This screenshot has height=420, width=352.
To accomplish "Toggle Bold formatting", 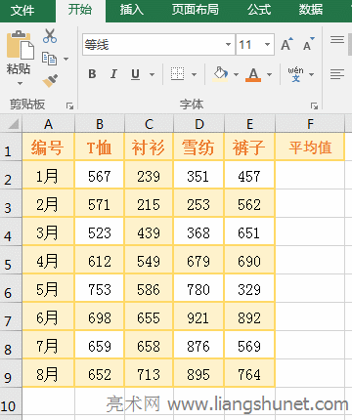I will click(92, 74).
